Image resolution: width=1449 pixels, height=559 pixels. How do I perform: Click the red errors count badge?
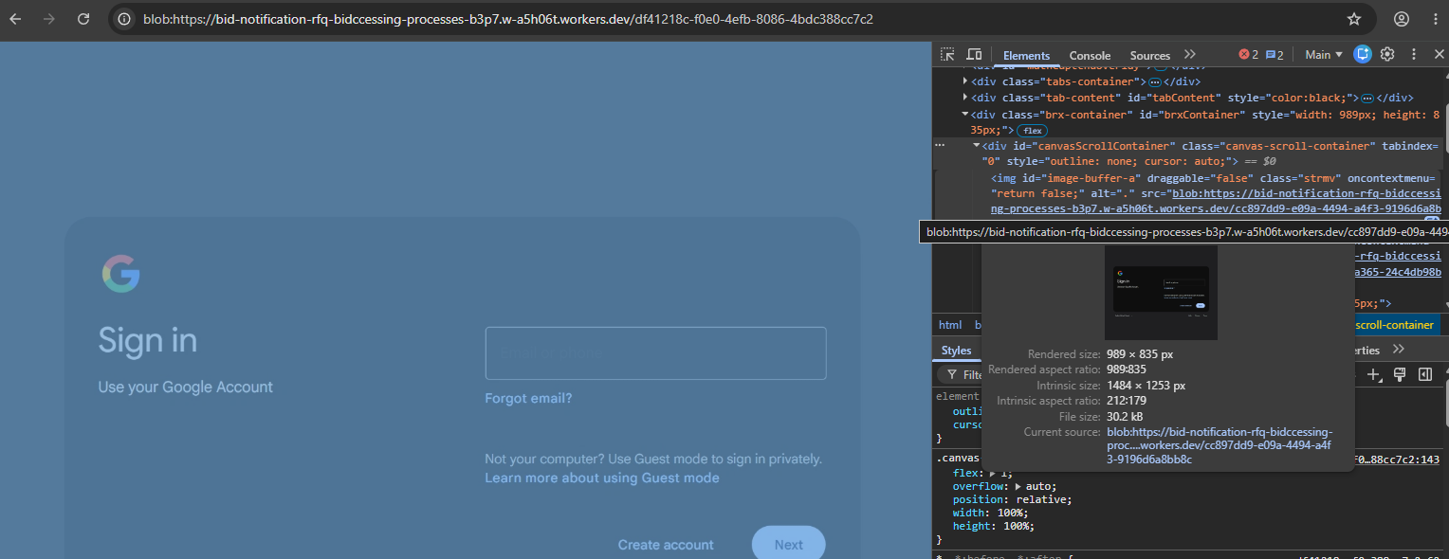click(1249, 55)
